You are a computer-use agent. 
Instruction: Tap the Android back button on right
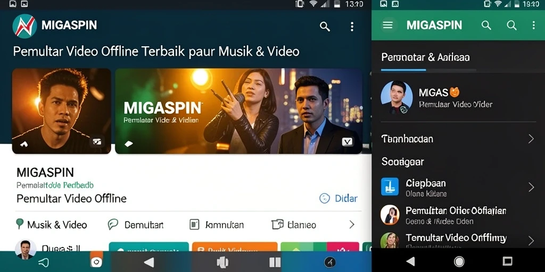click(x=410, y=261)
